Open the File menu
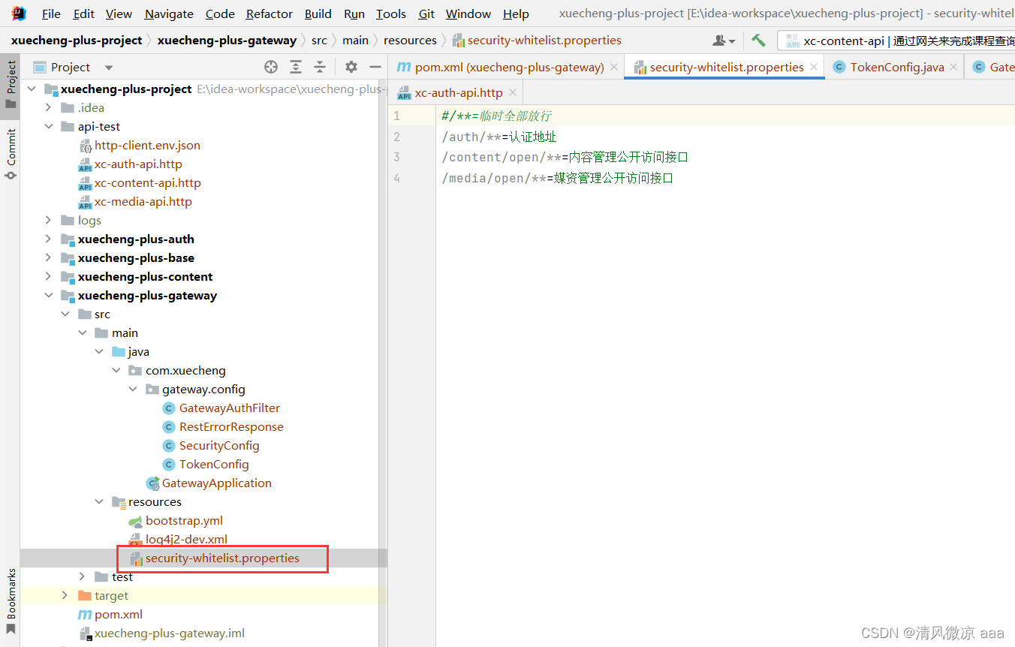The image size is (1015, 647). [51, 14]
